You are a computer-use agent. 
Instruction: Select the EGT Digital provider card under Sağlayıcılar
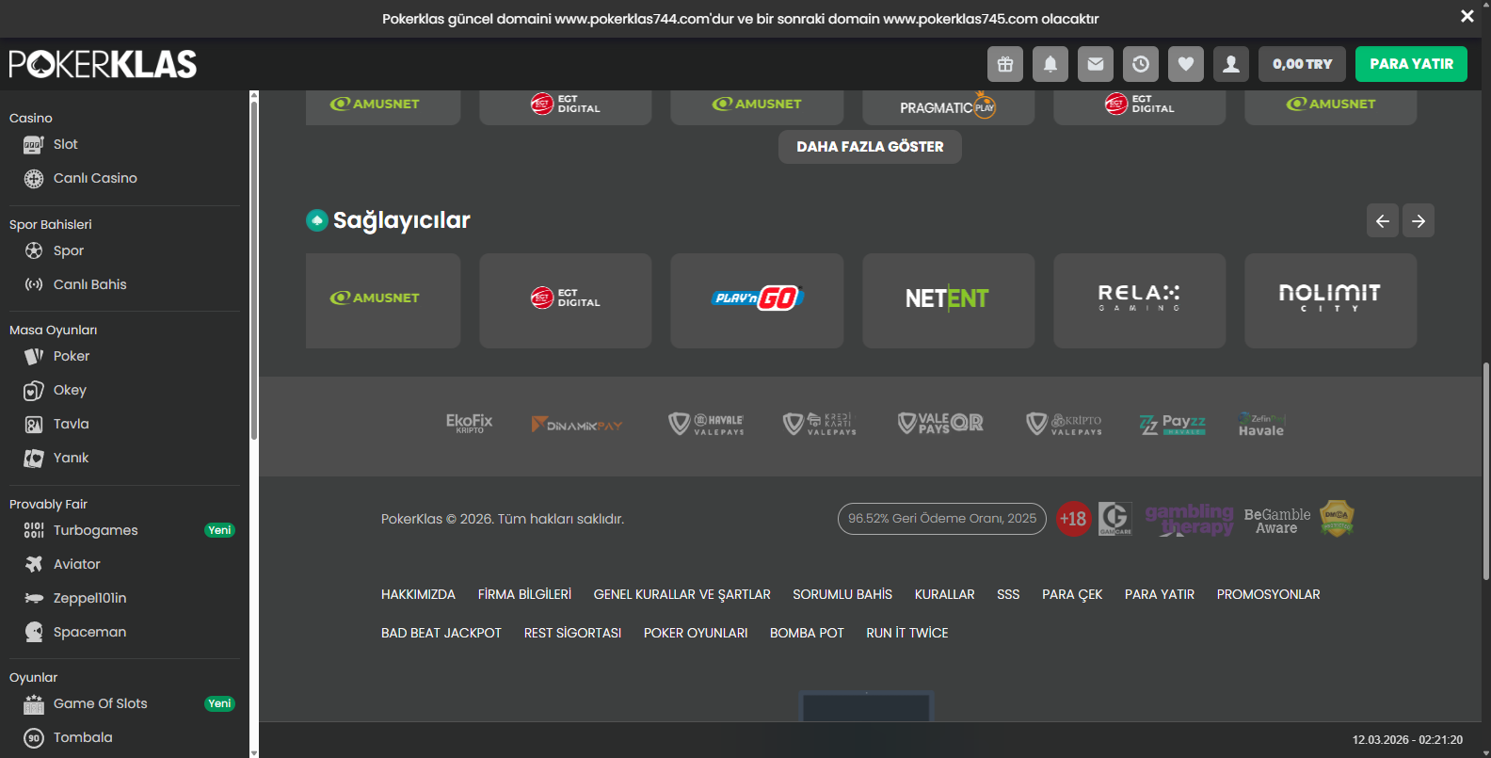pos(566,300)
